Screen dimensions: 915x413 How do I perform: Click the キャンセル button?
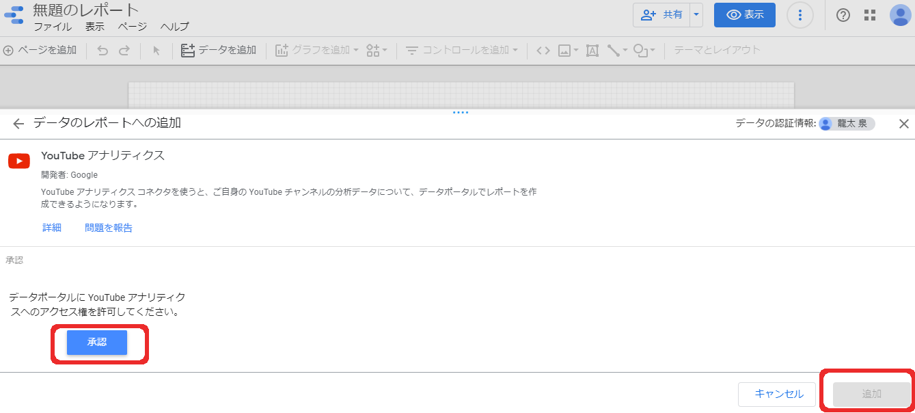click(777, 394)
